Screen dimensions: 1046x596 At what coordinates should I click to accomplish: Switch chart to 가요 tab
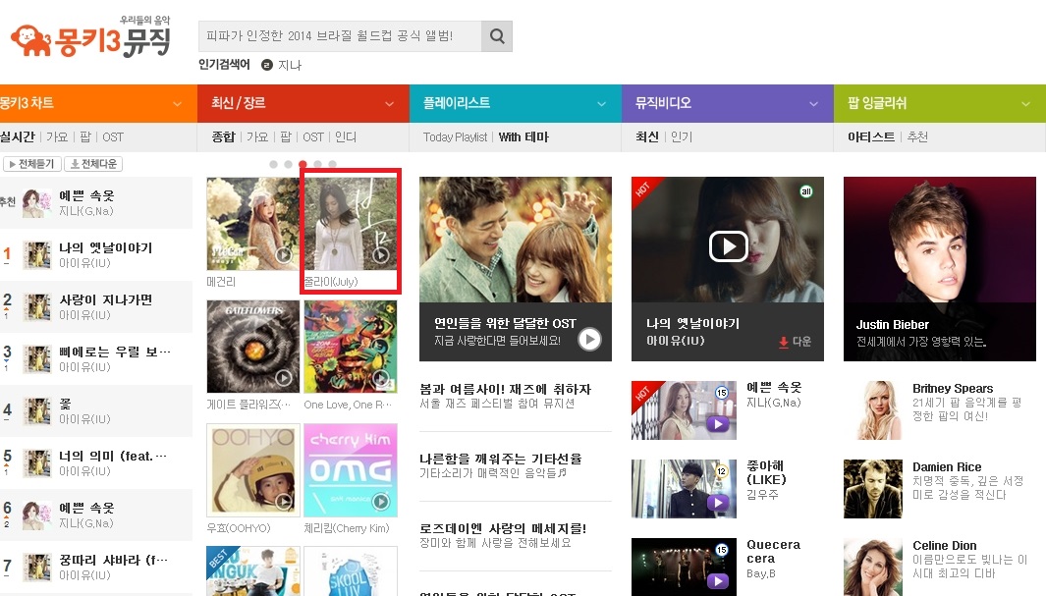[x=57, y=136]
